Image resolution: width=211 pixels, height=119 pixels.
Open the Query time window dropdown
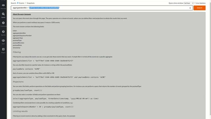click(x=189, y=3)
